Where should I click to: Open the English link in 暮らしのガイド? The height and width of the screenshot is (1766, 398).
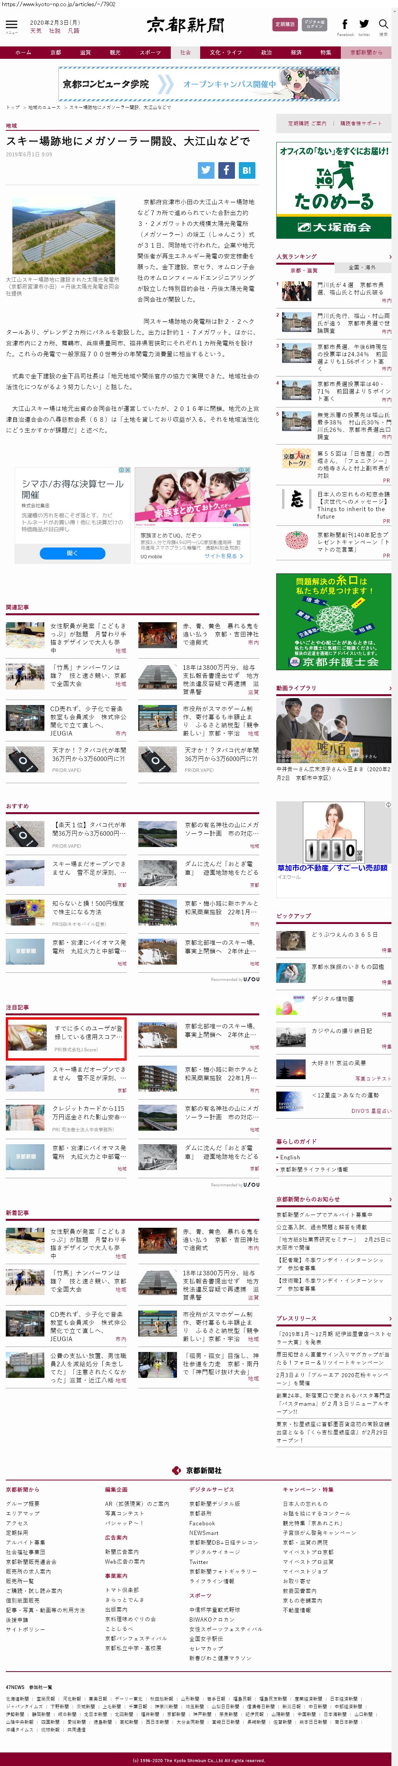(x=290, y=1157)
